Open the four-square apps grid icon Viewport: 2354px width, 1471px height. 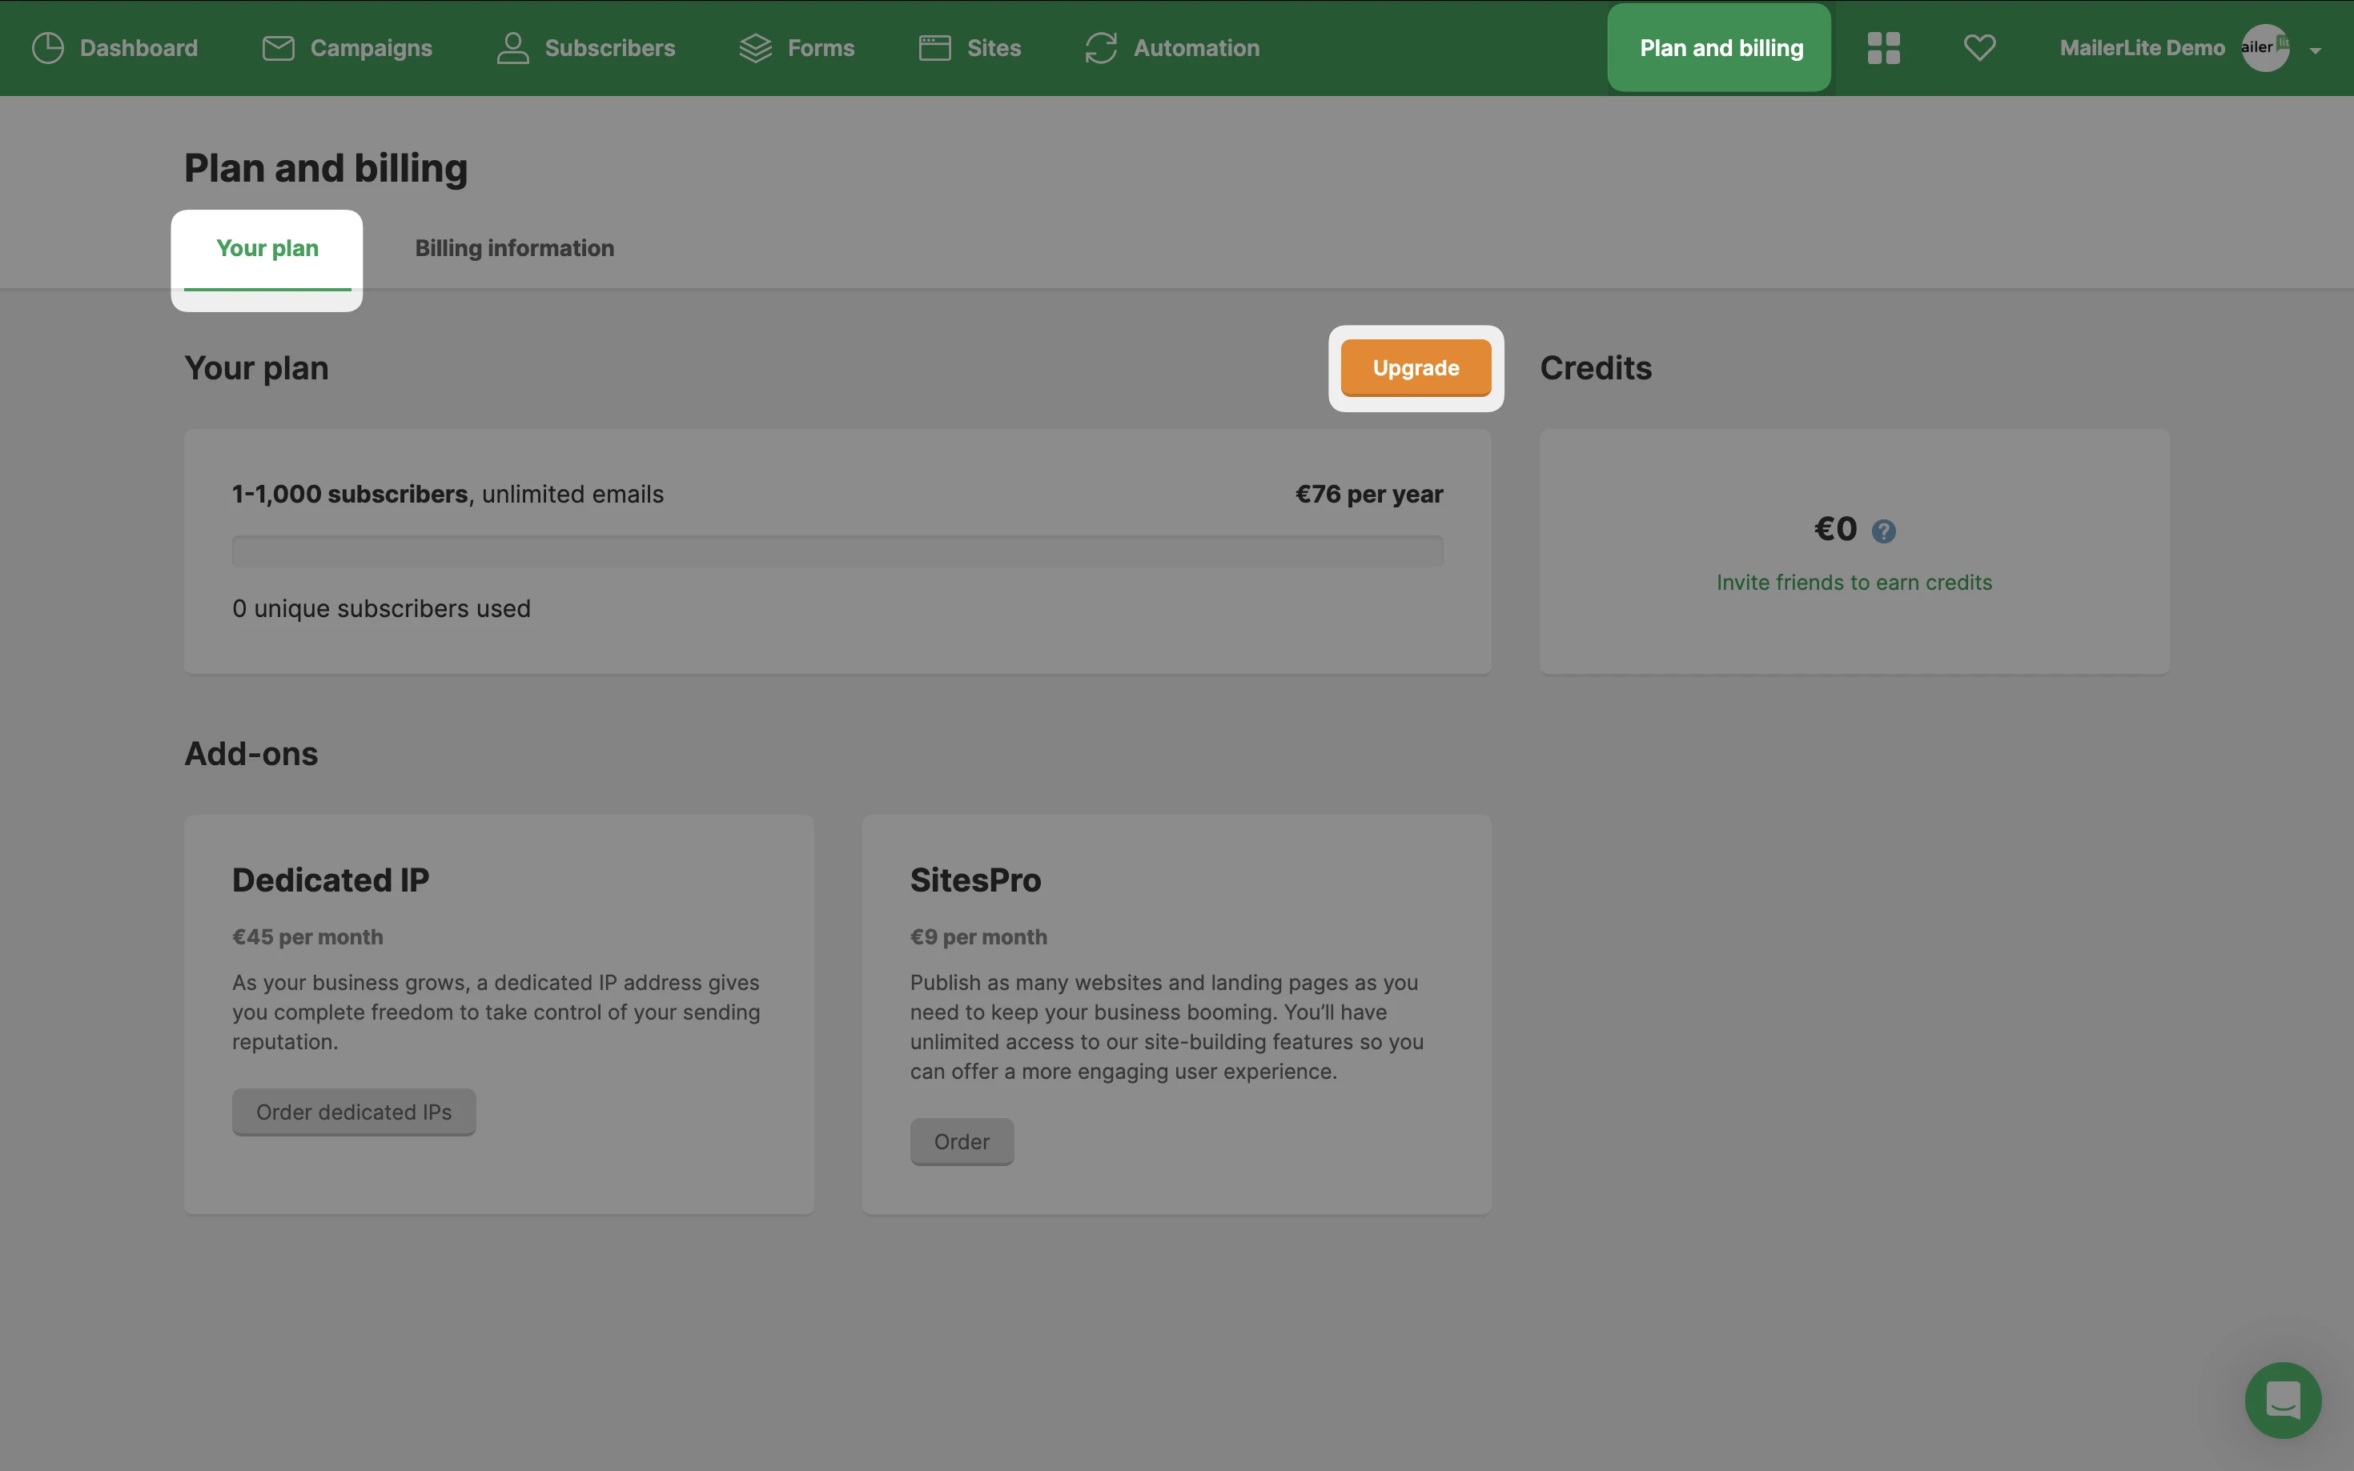[1883, 48]
